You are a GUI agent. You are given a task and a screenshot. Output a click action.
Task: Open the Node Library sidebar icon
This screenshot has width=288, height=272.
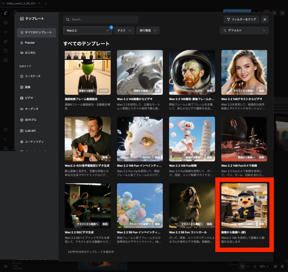click(x=6, y=32)
